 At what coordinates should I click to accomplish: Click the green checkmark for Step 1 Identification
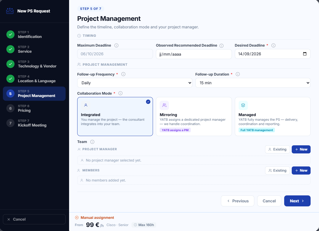pos(10,34)
